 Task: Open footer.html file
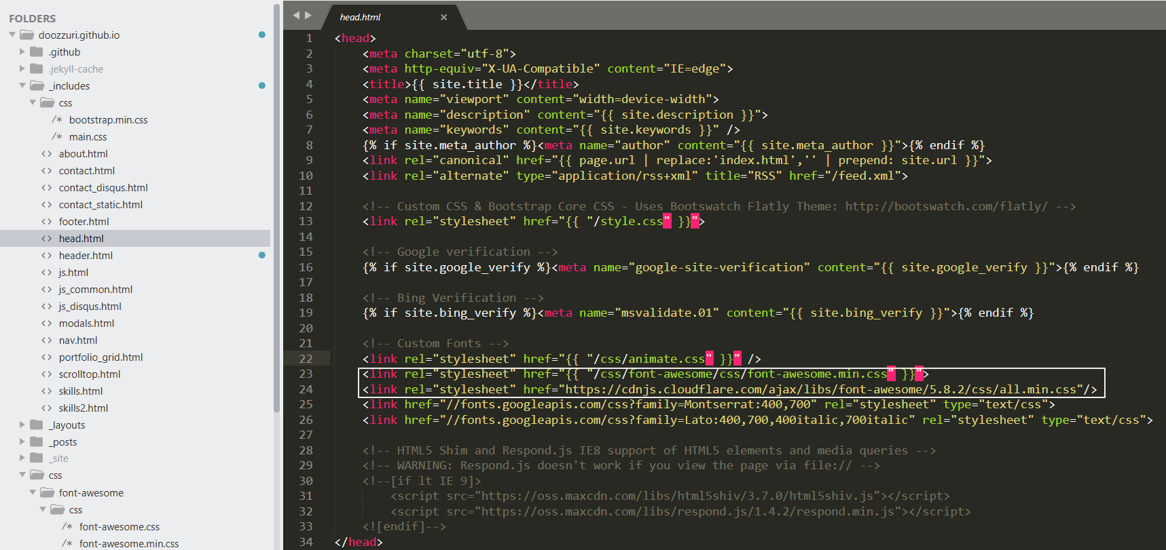tap(84, 222)
